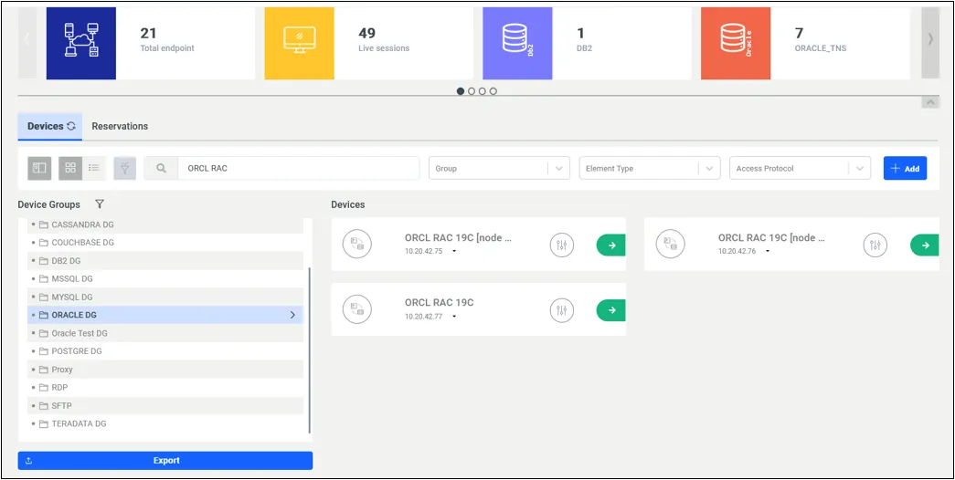955x480 pixels.
Task: Select COUCHBASE DG device group
Action: point(165,243)
